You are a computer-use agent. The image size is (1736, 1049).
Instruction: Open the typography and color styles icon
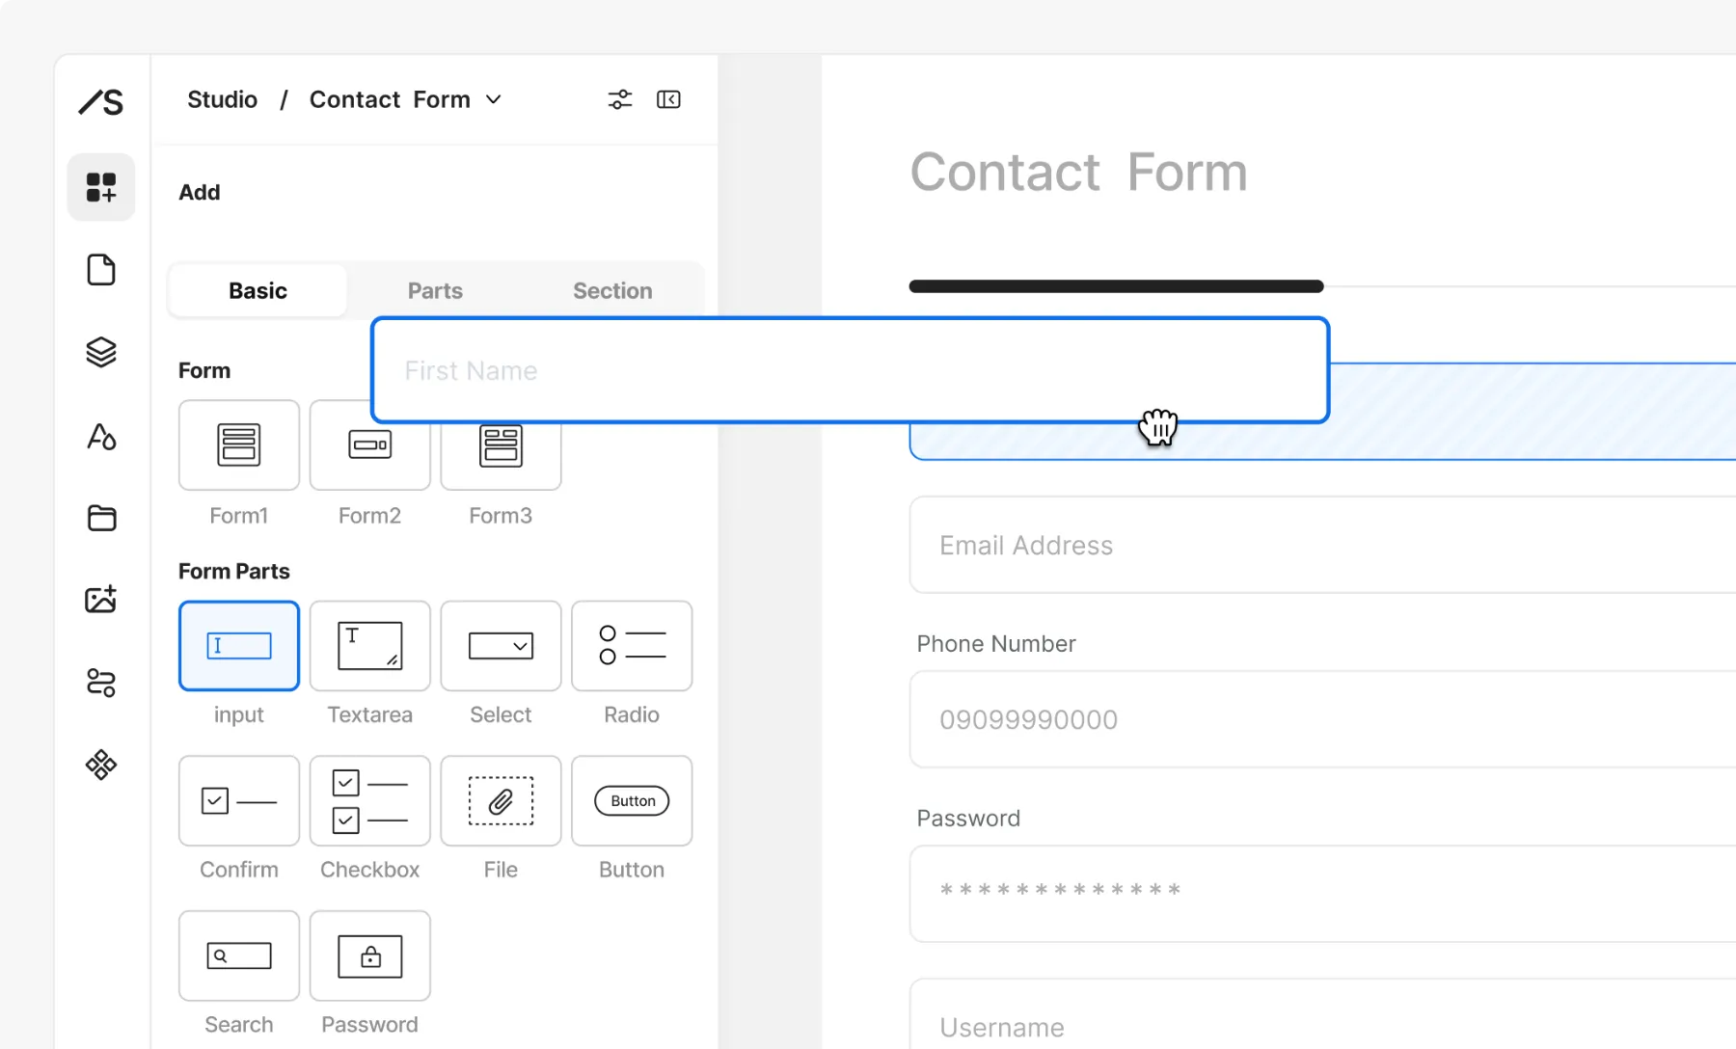(x=101, y=437)
